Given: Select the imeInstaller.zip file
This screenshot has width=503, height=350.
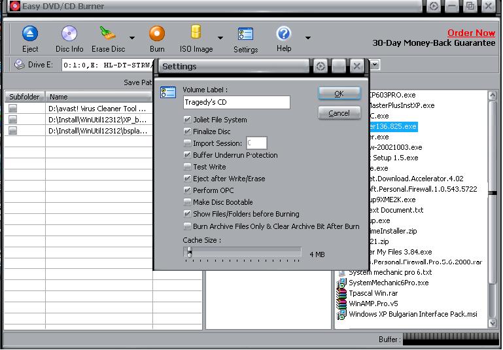Looking at the screenshot, I should coord(393,231).
